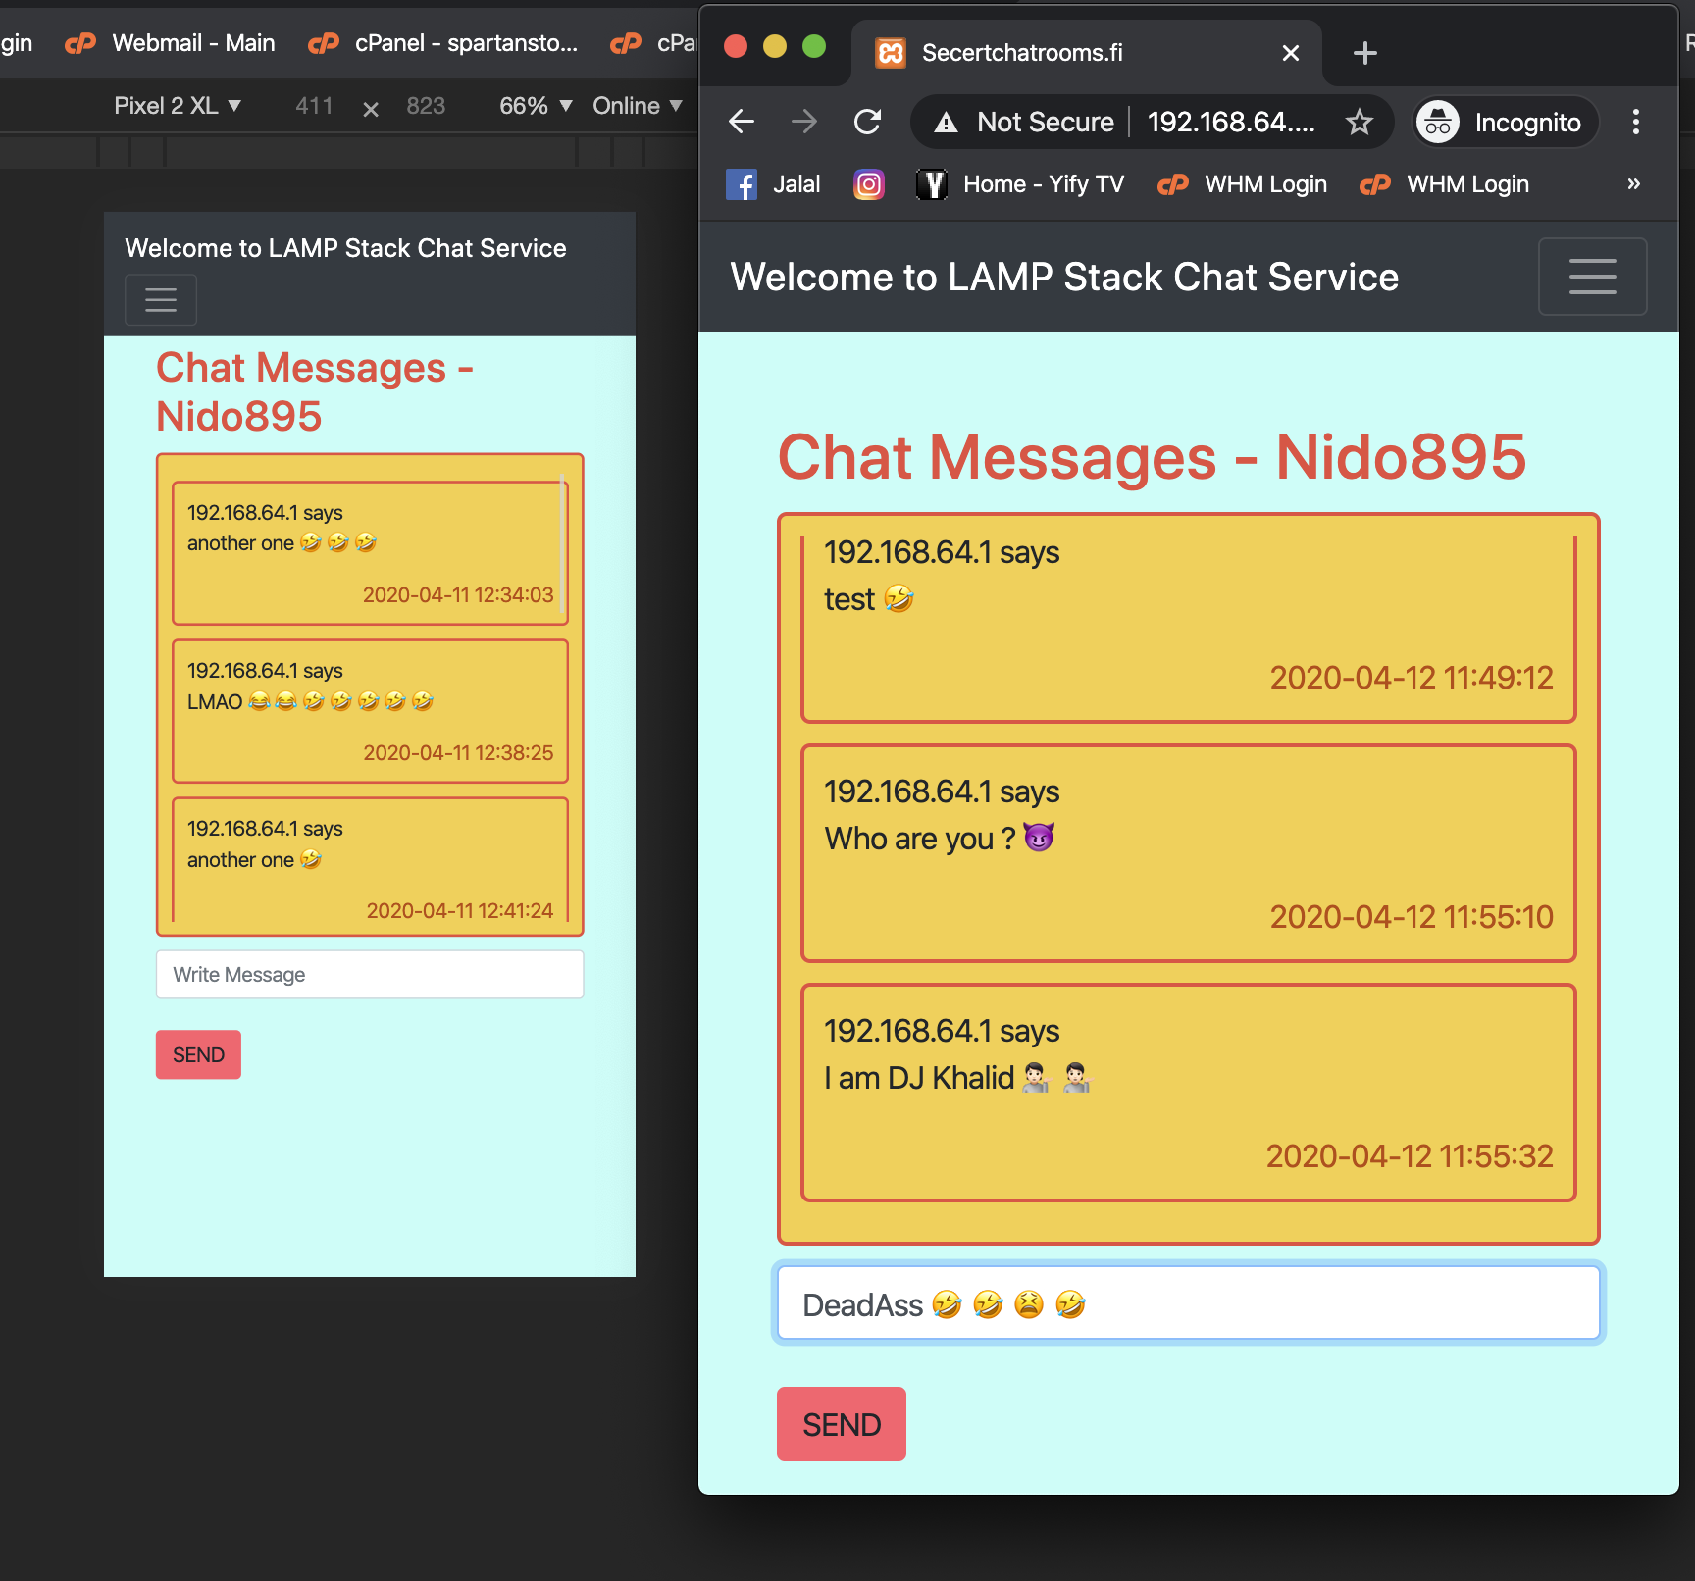This screenshot has height=1581, width=1695.
Task: Click the address bar showing 192.168.64
Action: (x=1231, y=122)
